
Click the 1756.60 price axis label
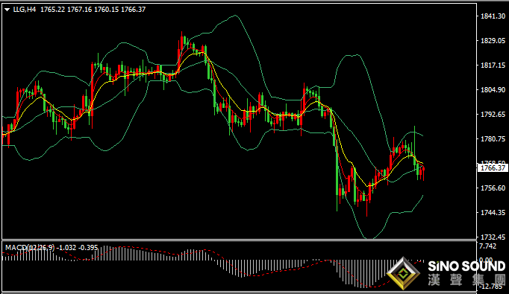pyautogui.click(x=493, y=188)
